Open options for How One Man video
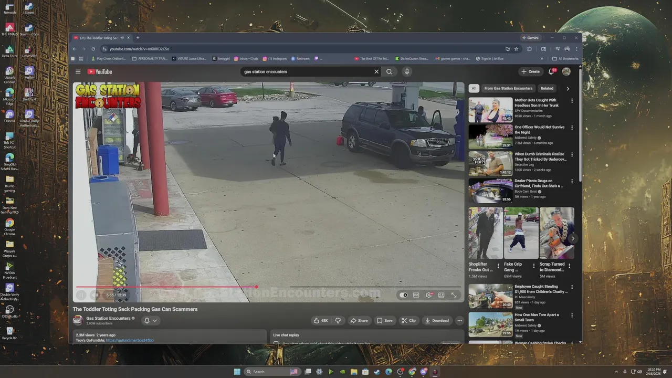 point(572,316)
